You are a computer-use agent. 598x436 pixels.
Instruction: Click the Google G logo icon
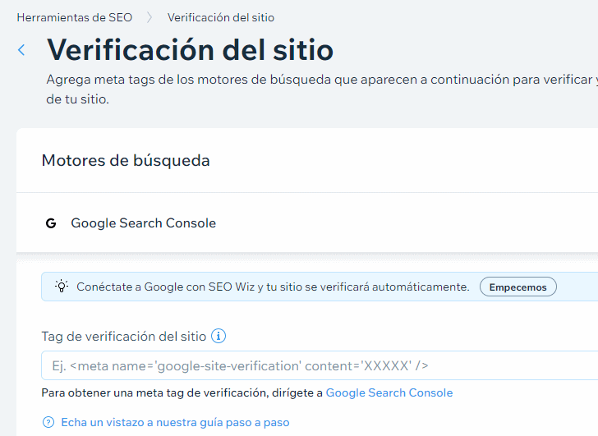(51, 223)
